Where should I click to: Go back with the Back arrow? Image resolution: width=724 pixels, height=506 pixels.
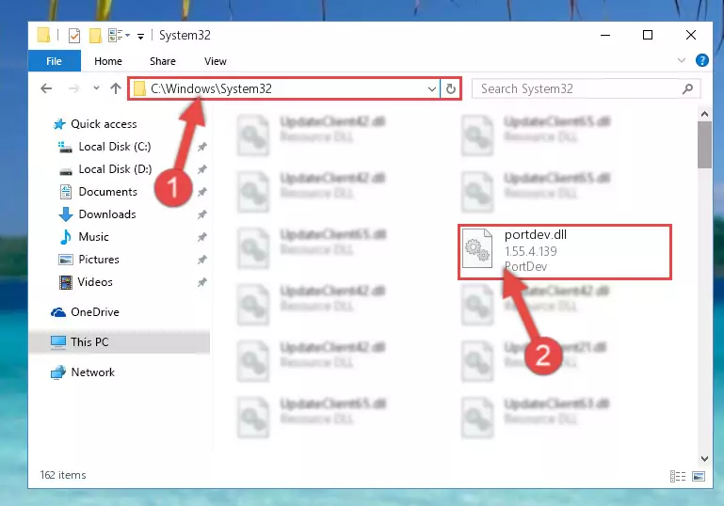point(46,88)
